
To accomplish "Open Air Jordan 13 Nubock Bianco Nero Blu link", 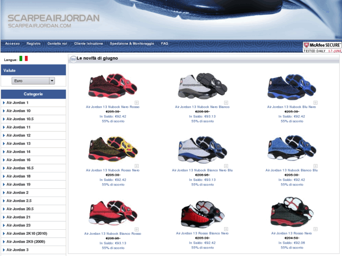I will click(202, 170).
